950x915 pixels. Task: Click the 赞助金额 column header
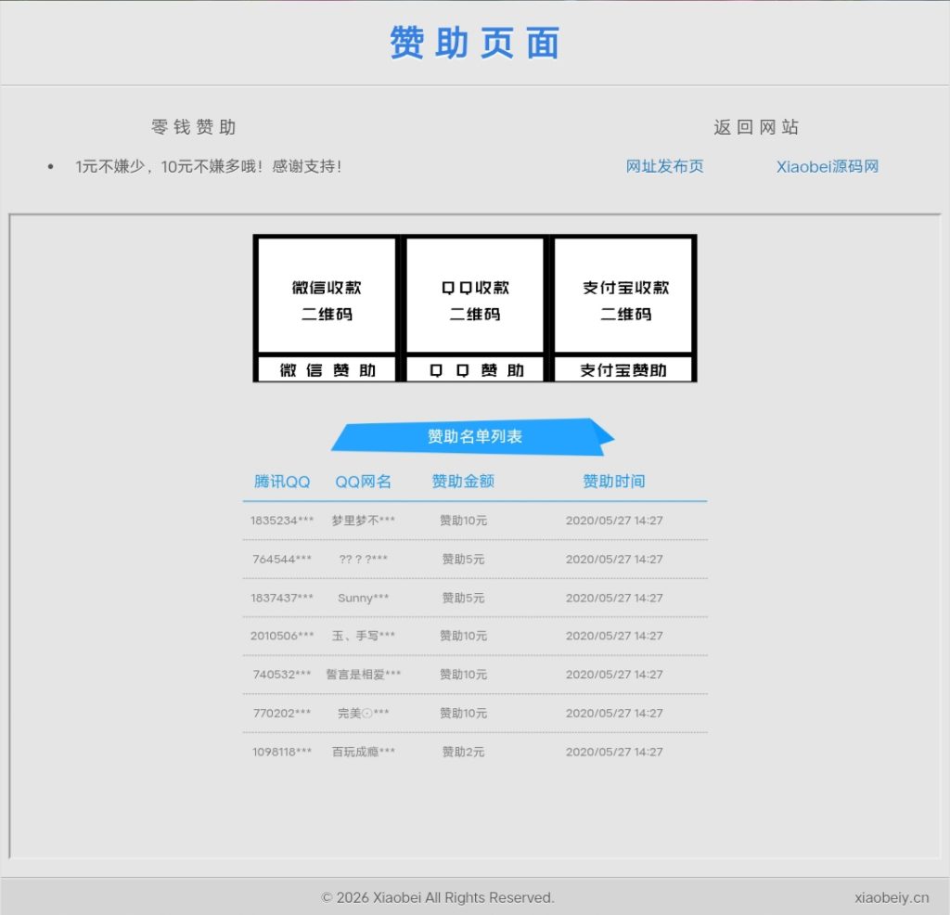coord(463,481)
